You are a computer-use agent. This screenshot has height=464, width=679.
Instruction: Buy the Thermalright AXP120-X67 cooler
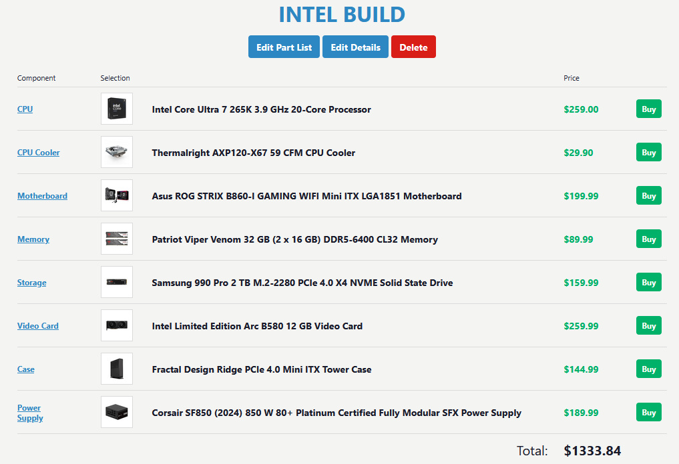[x=649, y=152]
